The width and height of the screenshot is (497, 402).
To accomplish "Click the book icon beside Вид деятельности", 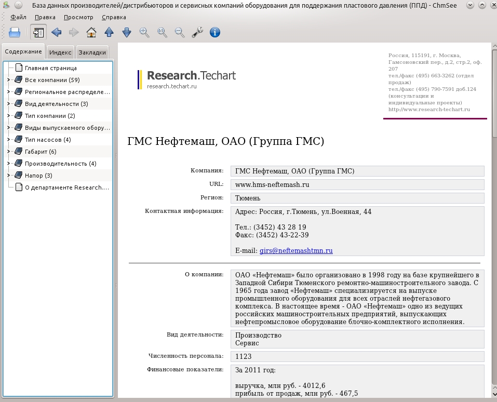I will (19, 104).
